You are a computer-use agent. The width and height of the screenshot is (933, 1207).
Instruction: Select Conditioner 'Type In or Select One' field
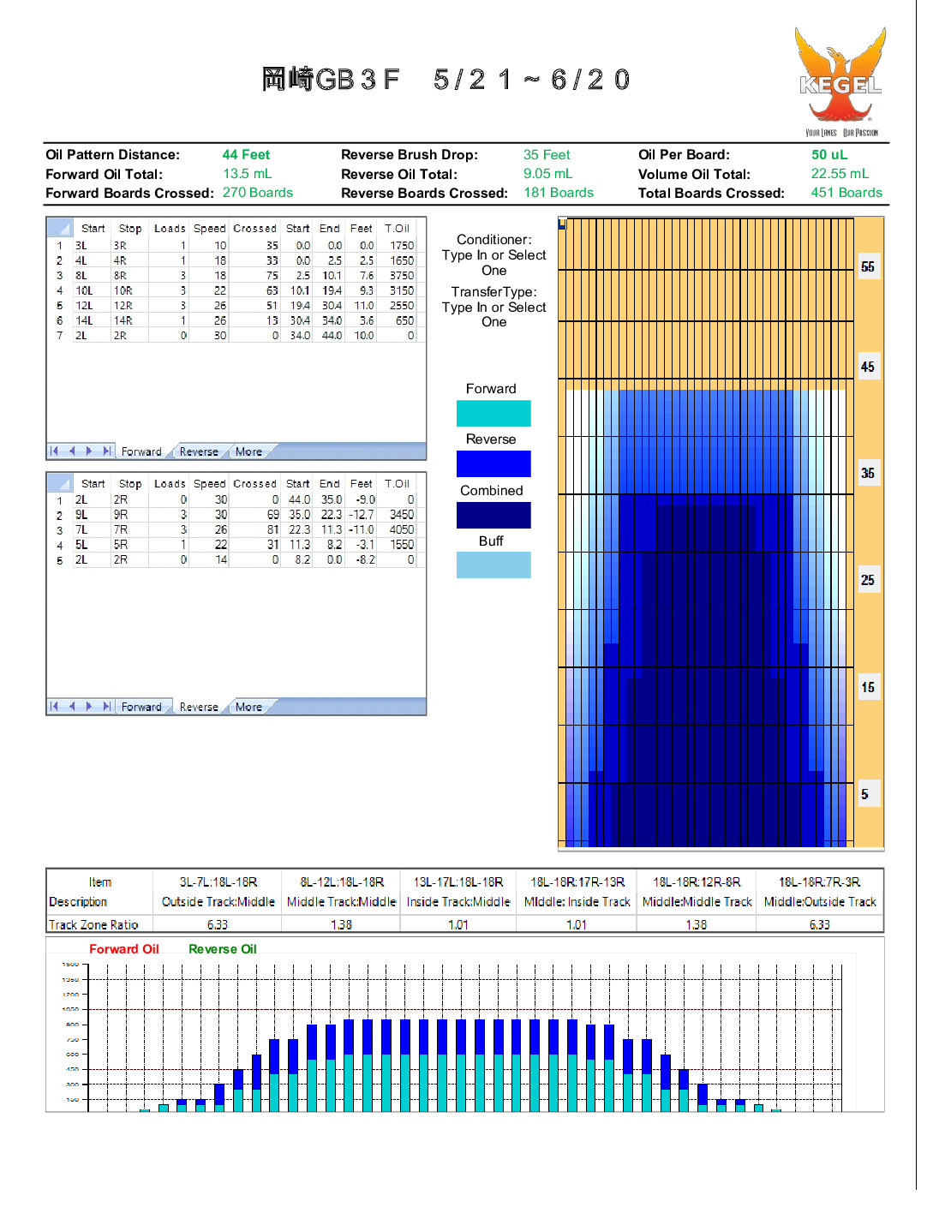point(493,263)
